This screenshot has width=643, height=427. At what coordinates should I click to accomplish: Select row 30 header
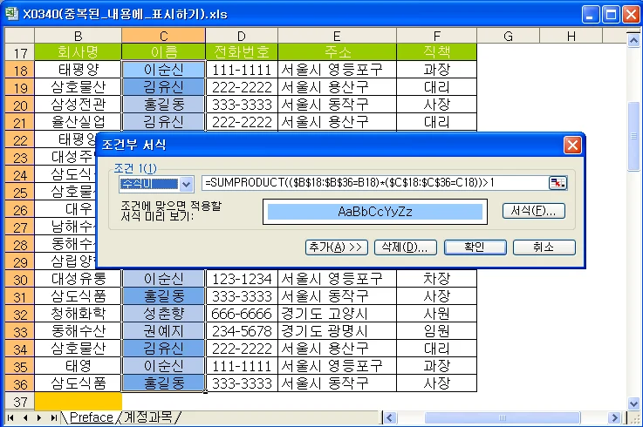pos(20,279)
